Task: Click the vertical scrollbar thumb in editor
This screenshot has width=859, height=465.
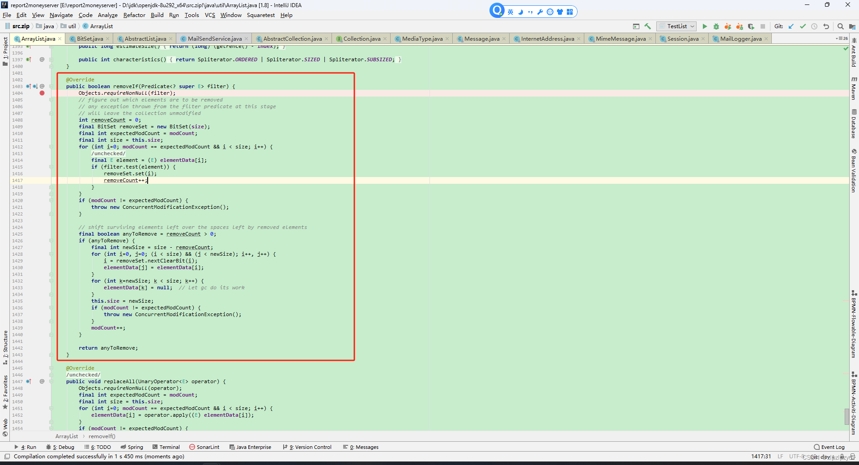Action: (x=846, y=417)
